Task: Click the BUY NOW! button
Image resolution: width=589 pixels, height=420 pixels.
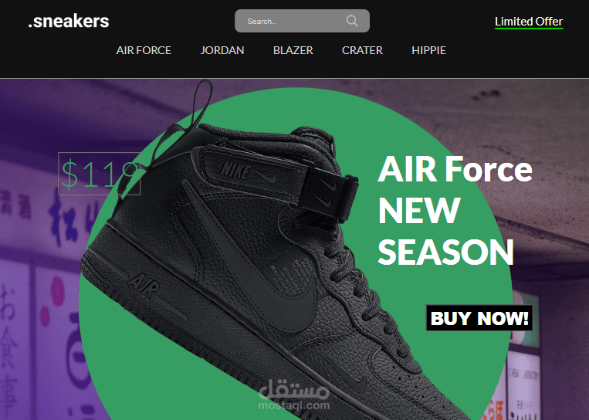Action: 479,318
